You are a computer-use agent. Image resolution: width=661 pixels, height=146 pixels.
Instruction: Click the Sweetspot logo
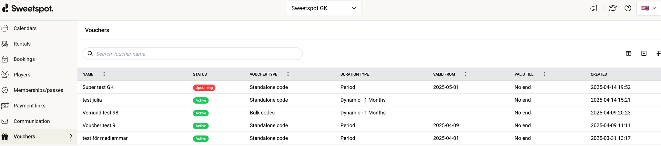[28, 8]
